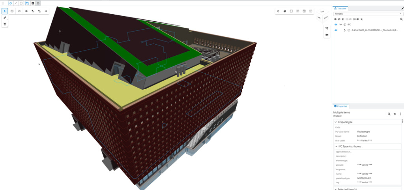404x190 pixels.
Task: Activate the walk mode footsteps icon
Action: click(327, 28)
